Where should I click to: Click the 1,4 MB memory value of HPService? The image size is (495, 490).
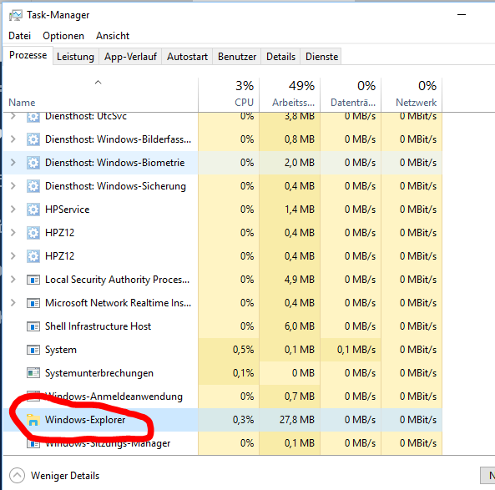click(x=300, y=210)
